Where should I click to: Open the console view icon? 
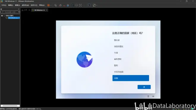click(89, 5)
